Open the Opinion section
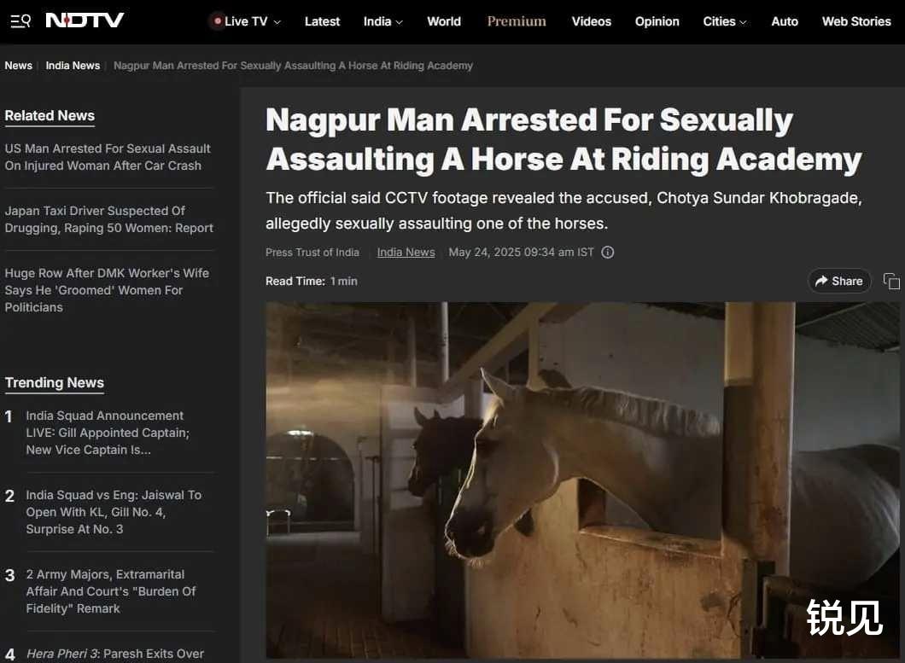The height and width of the screenshot is (663, 905). click(x=657, y=21)
